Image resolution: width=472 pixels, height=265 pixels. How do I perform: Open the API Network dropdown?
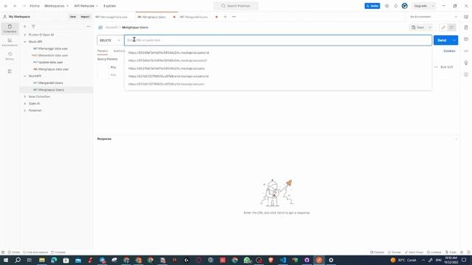(86, 6)
